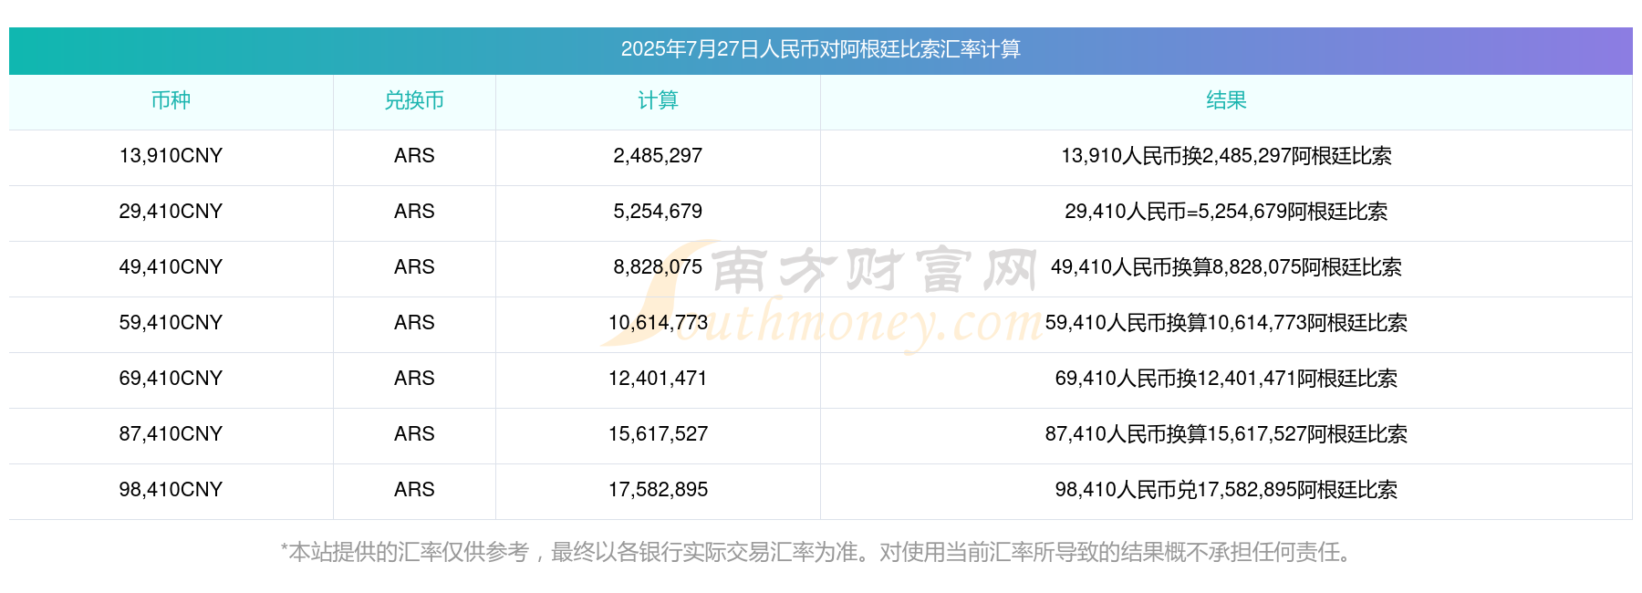Click ARS in the 87,410CNY row

point(414,434)
